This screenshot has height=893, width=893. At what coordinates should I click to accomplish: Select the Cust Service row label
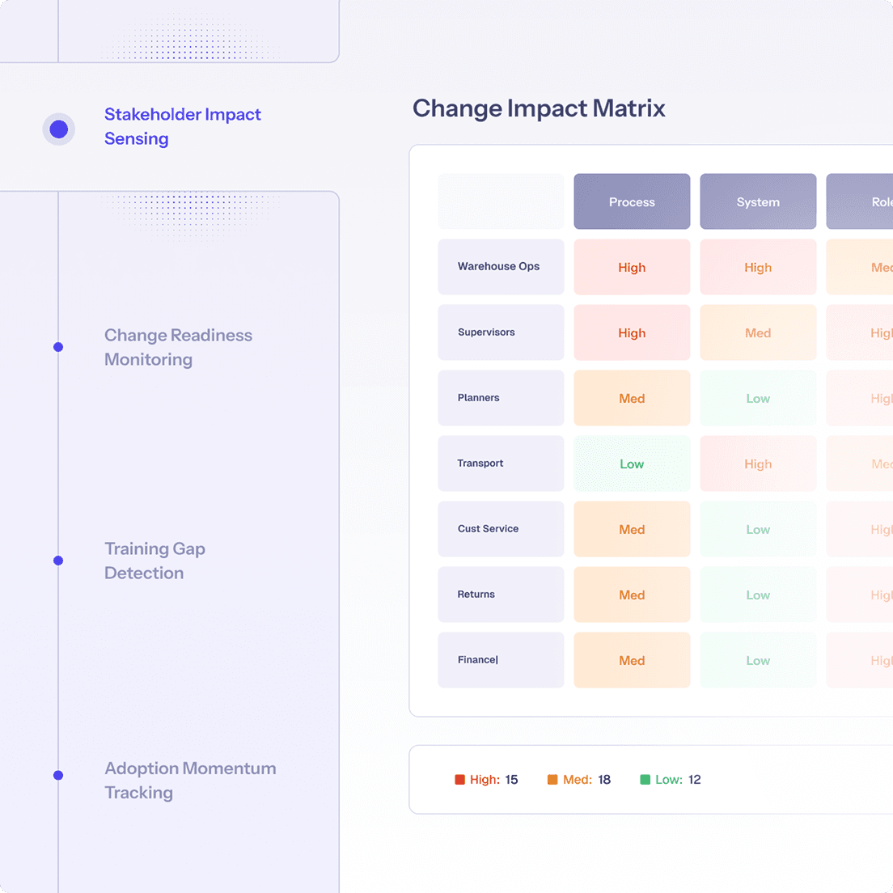500,529
